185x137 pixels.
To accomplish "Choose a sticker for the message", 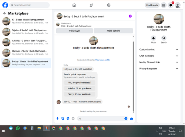I will click(x=68, y=118).
